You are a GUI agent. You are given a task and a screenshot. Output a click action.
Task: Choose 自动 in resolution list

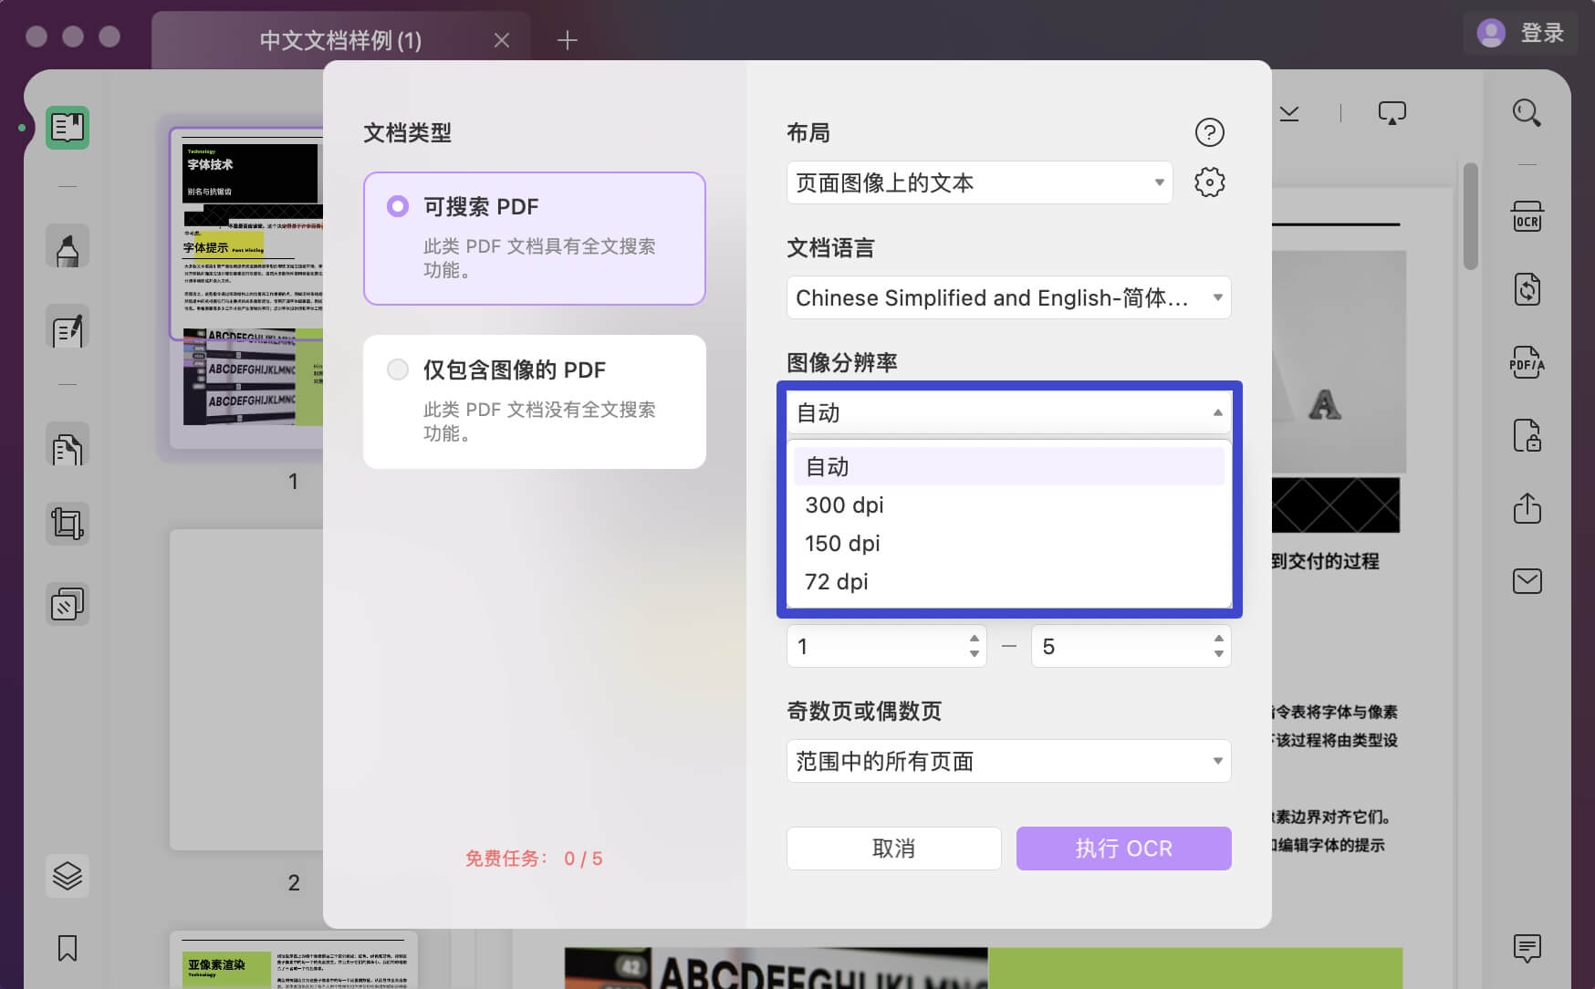click(x=1008, y=466)
